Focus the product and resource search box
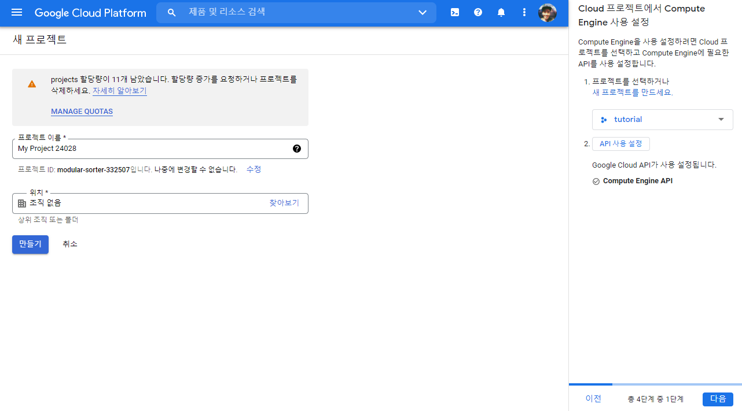 [296, 12]
